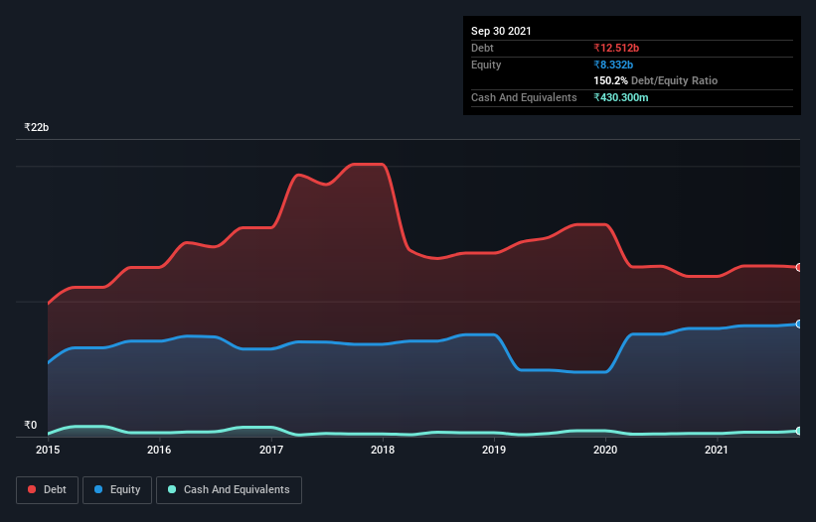Click the Sep 30 2021 tooltip date
This screenshot has width=816, height=522.
point(501,31)
